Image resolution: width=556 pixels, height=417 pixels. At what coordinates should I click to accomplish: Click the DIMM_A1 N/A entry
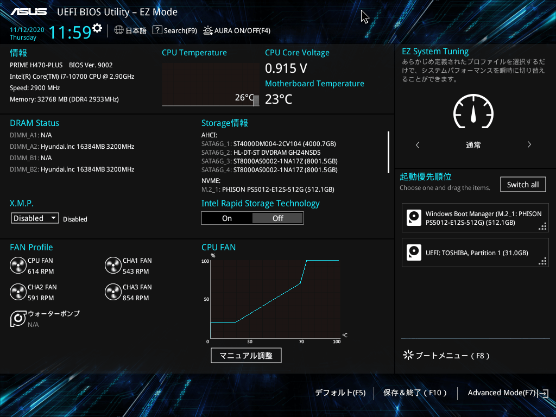click(31, 135)
